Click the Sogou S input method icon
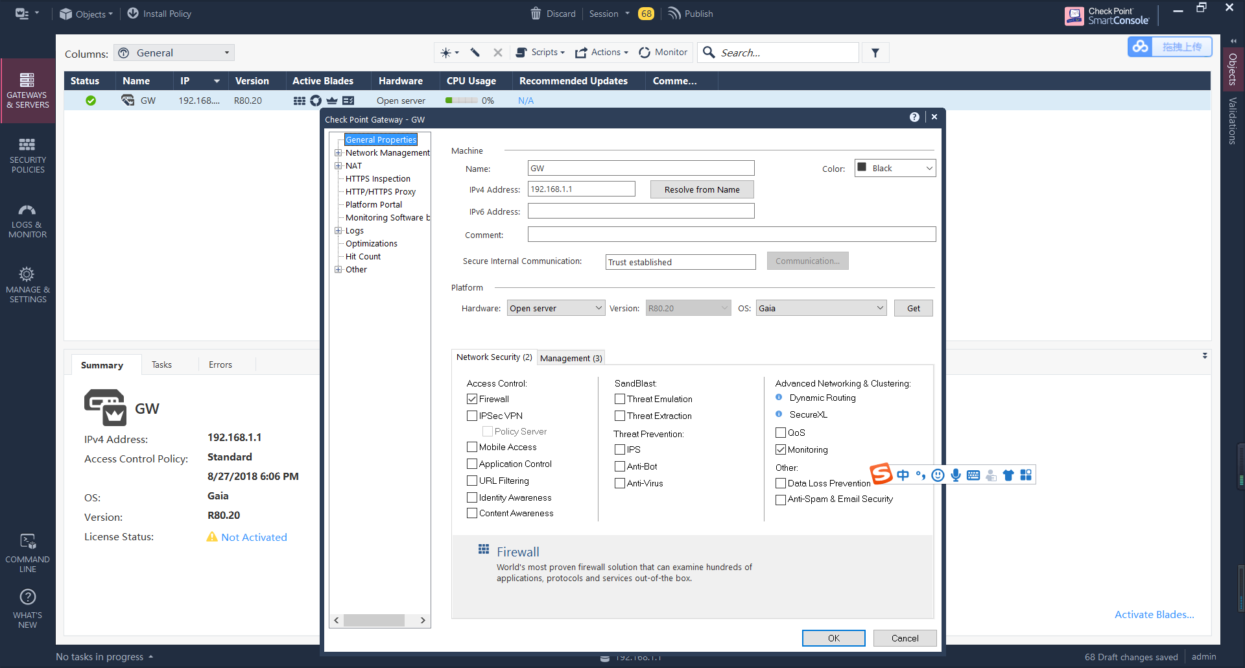This screenshot has width=1245, height=668. 881,474
